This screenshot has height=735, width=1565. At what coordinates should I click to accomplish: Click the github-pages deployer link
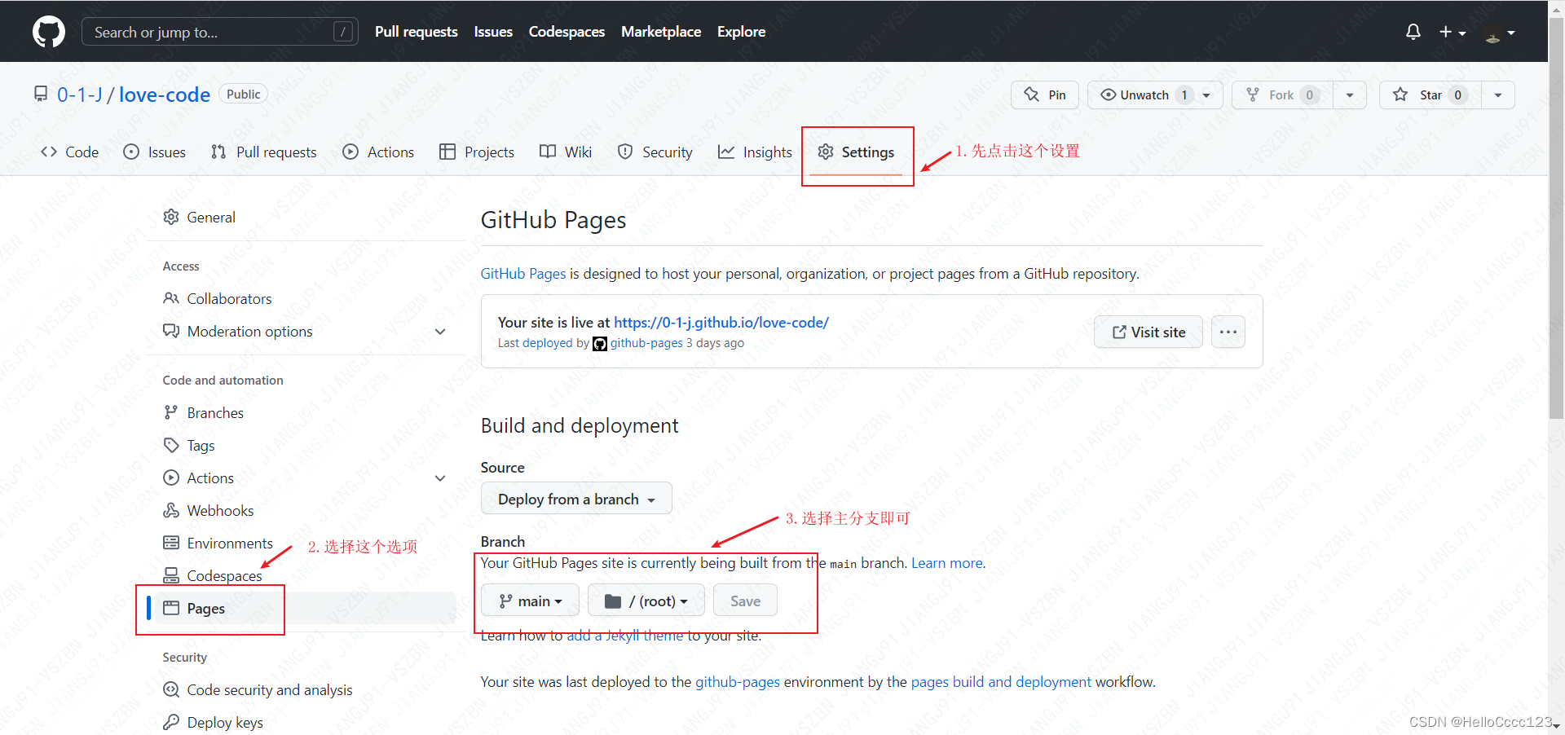click(646, 343)
